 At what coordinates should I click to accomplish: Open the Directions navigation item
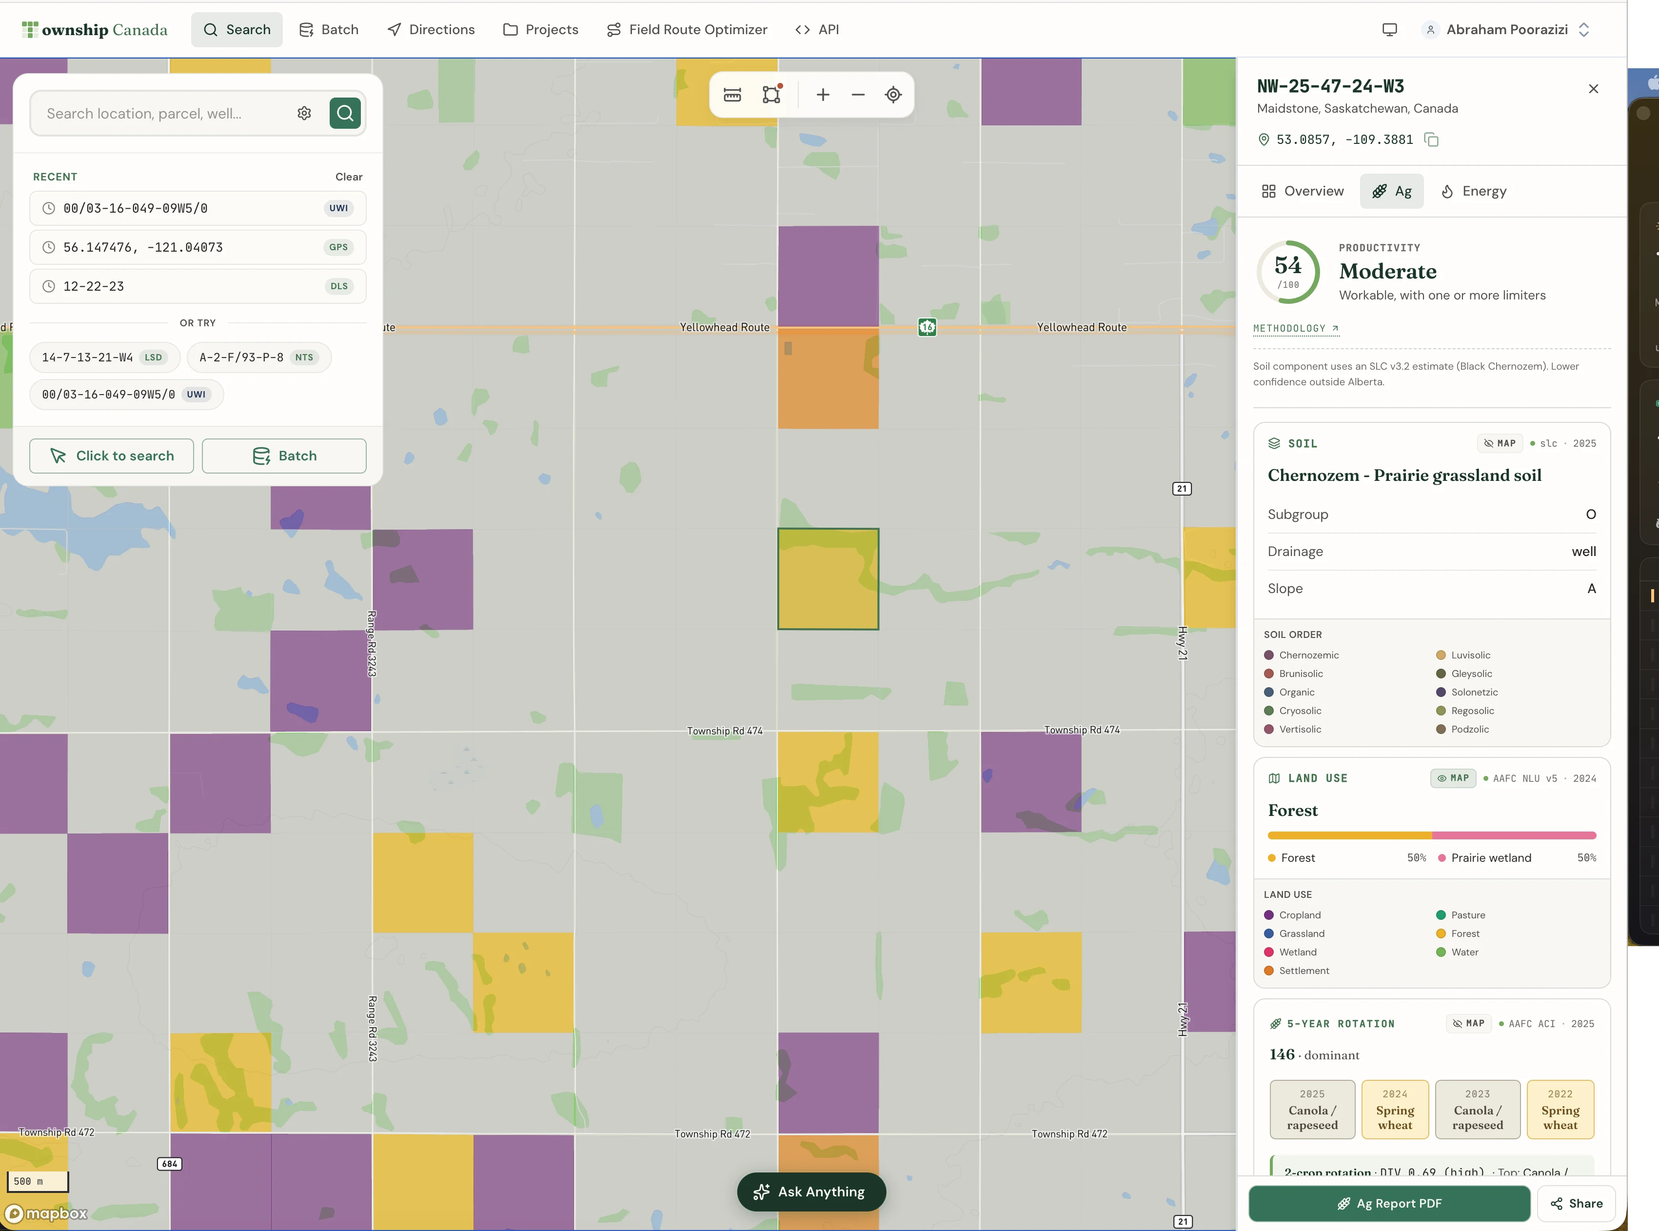click(431, 30)
